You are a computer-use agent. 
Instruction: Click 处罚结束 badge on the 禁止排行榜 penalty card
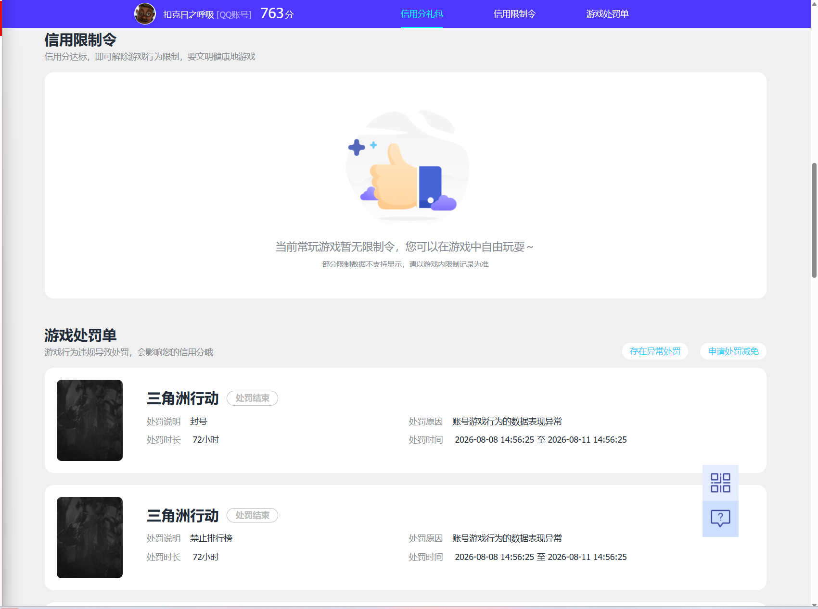point(252,515)
